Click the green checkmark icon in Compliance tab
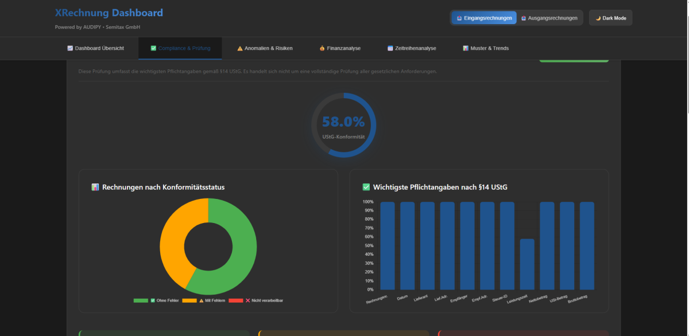 click(x=153, y=48)
